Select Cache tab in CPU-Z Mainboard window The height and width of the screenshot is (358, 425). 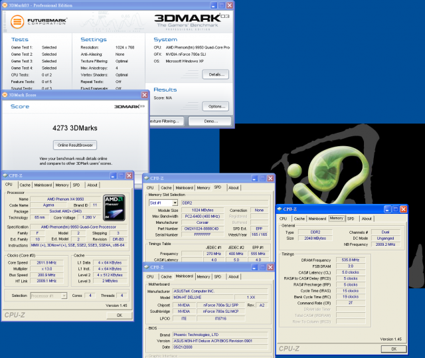click(166, 277)
